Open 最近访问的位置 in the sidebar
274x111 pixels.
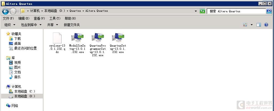click(x=25, y=48)
